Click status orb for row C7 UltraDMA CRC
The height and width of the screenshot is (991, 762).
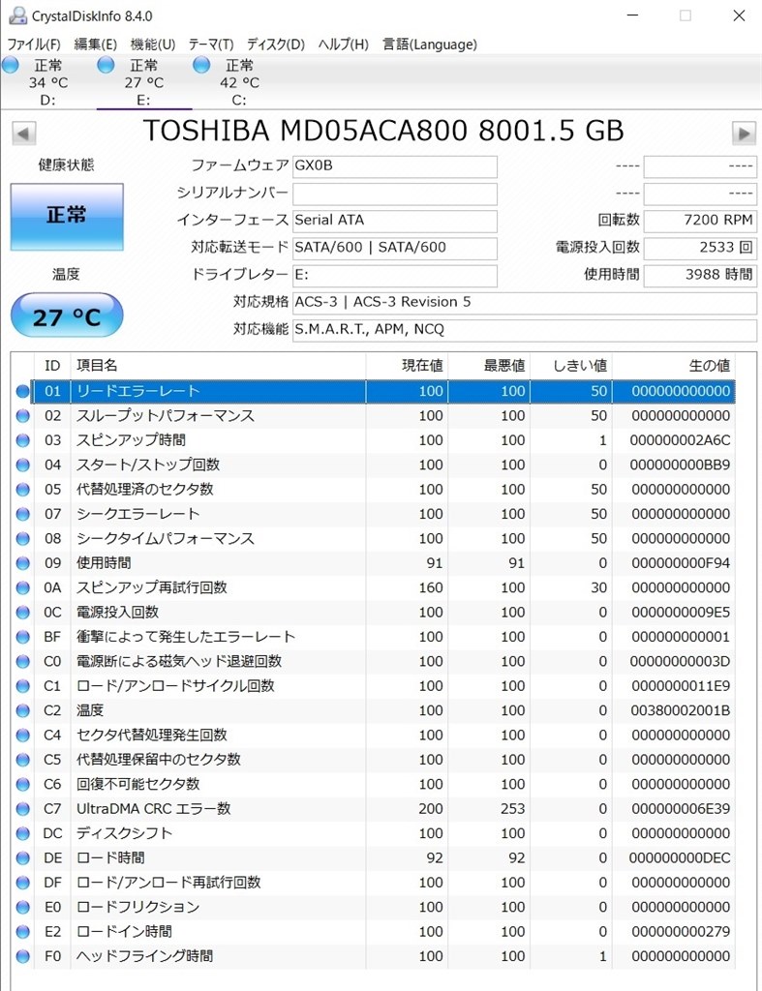(x=23, y=809)
